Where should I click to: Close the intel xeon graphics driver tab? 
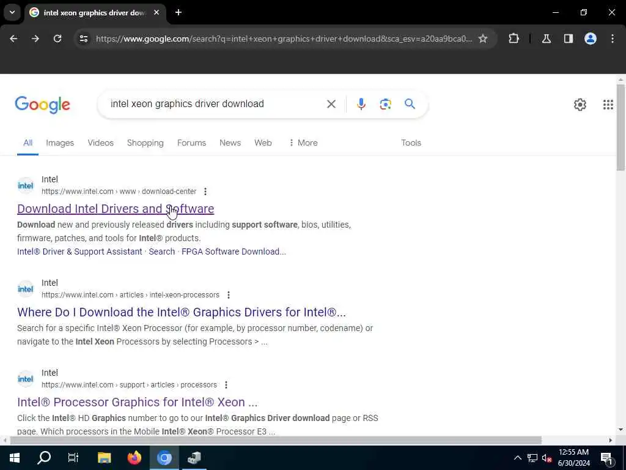(x=156, y=12)
